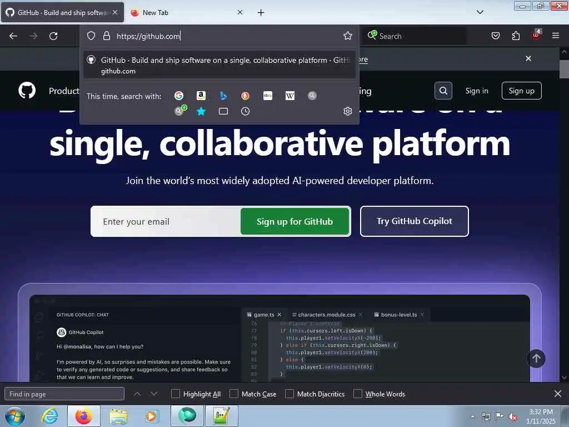This screenshot has height=427, width=569.
Task: Search with eBay one-off engine icon
Action: 268,96
